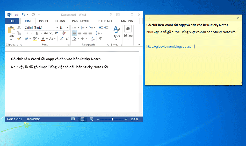Click the Redo/Repeat icon in Word
246x146 pixels.
[x=33, y=15]
